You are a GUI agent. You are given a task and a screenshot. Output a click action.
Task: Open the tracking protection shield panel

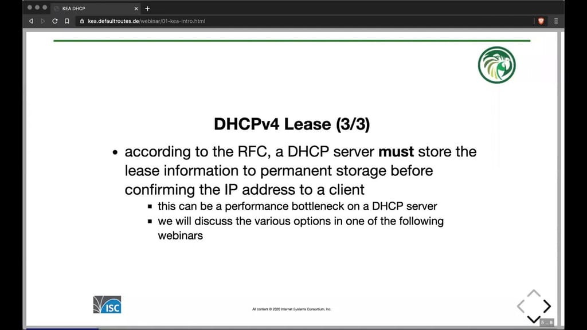tap(539, 21)
